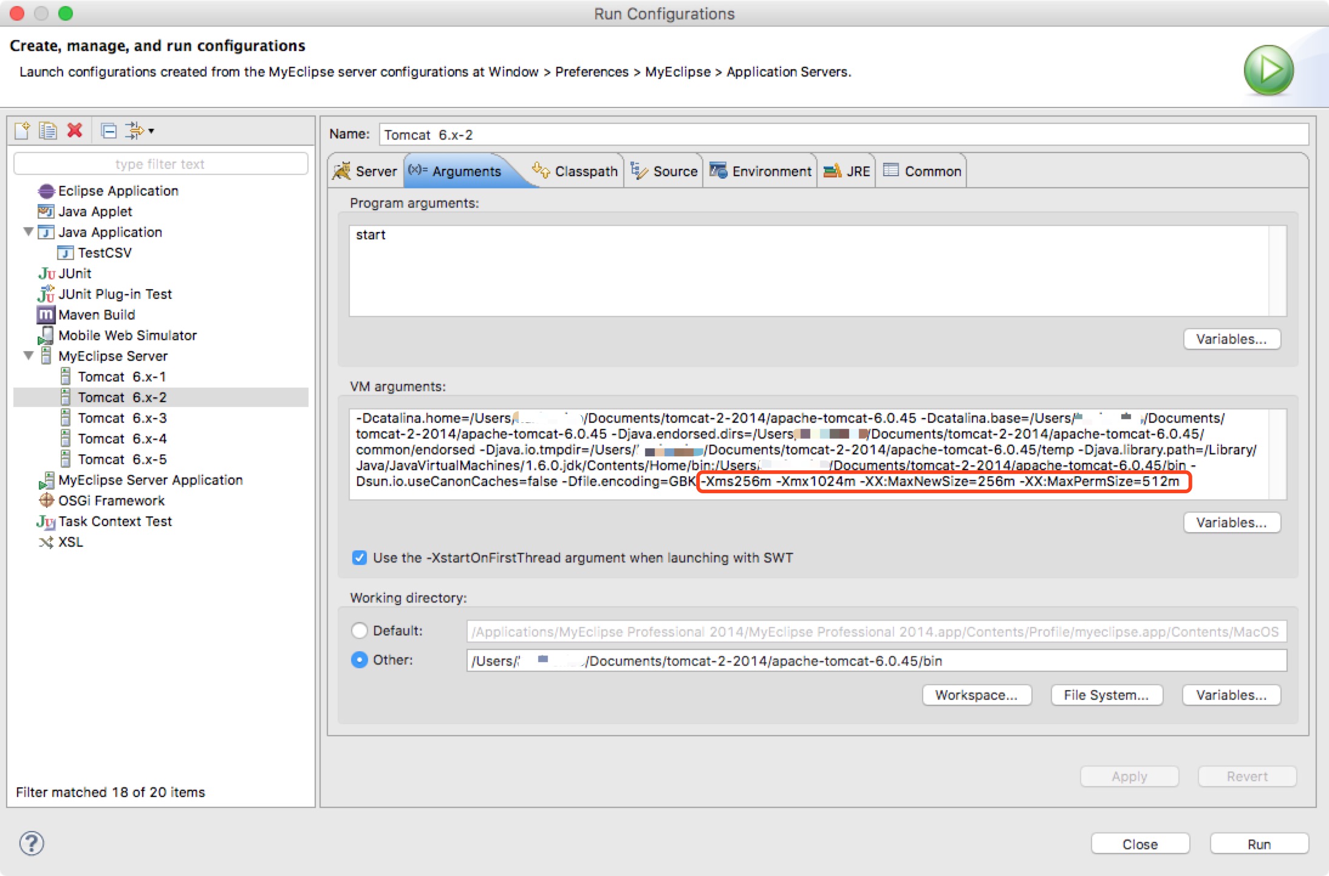Click the Task Context Test icon

coord(46,521)
